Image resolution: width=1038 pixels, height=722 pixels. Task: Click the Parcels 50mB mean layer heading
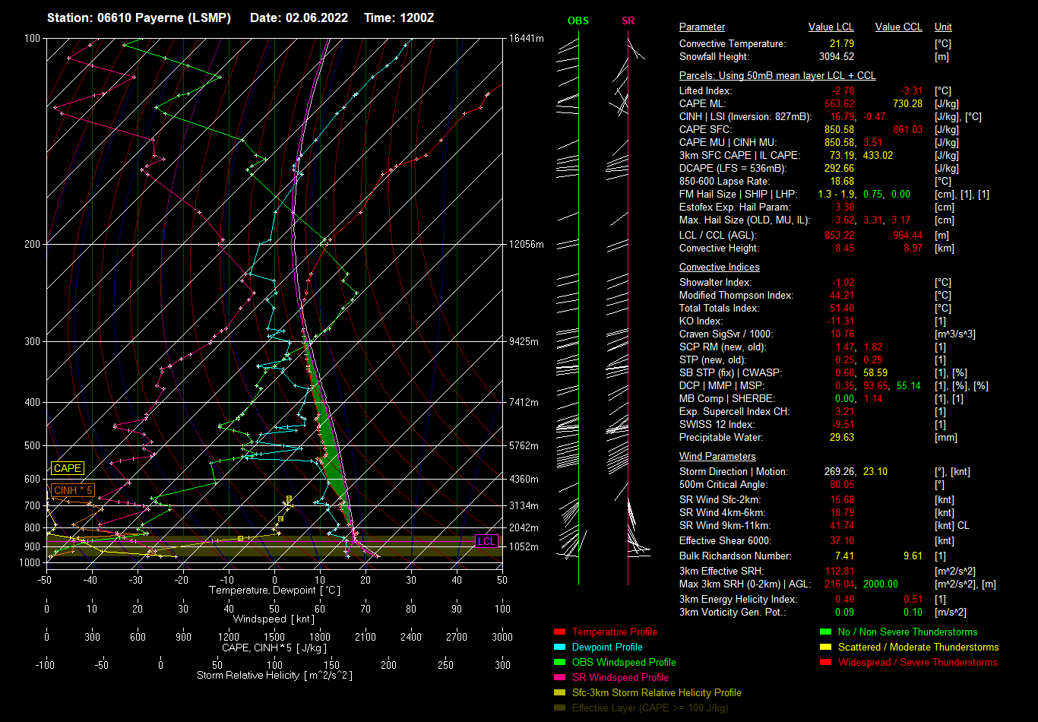pos(777,76)
